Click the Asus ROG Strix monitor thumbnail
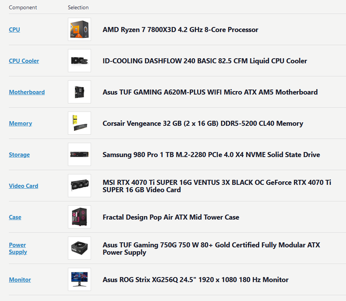This screenshot has height=301, width=346. click(79, 279)
